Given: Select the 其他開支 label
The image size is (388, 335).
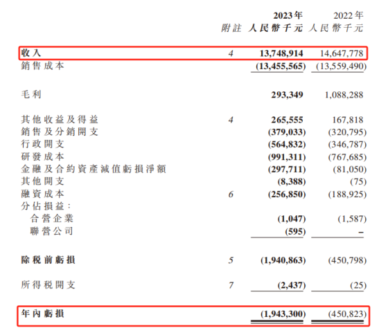Looking at the screenshot, I should click(x=42, y=181).
